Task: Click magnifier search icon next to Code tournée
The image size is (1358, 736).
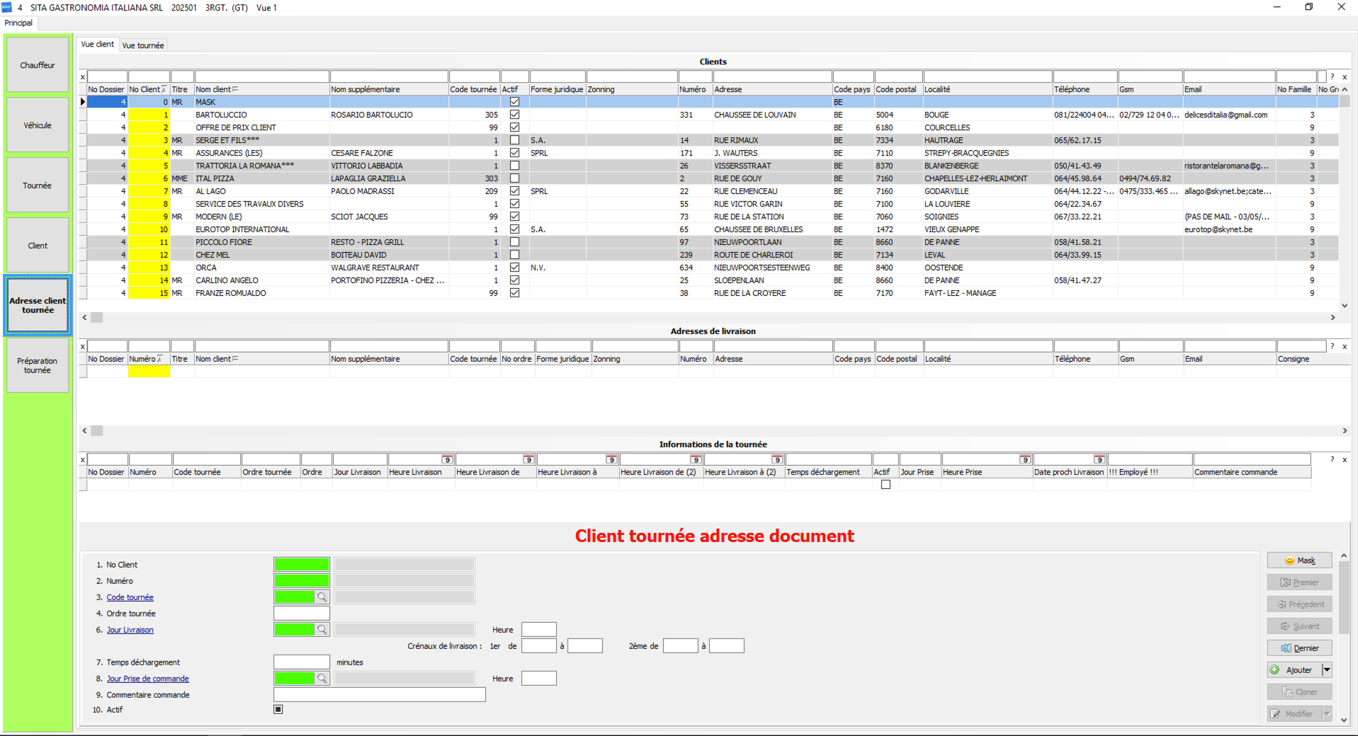Action: [x=322, y=597]
